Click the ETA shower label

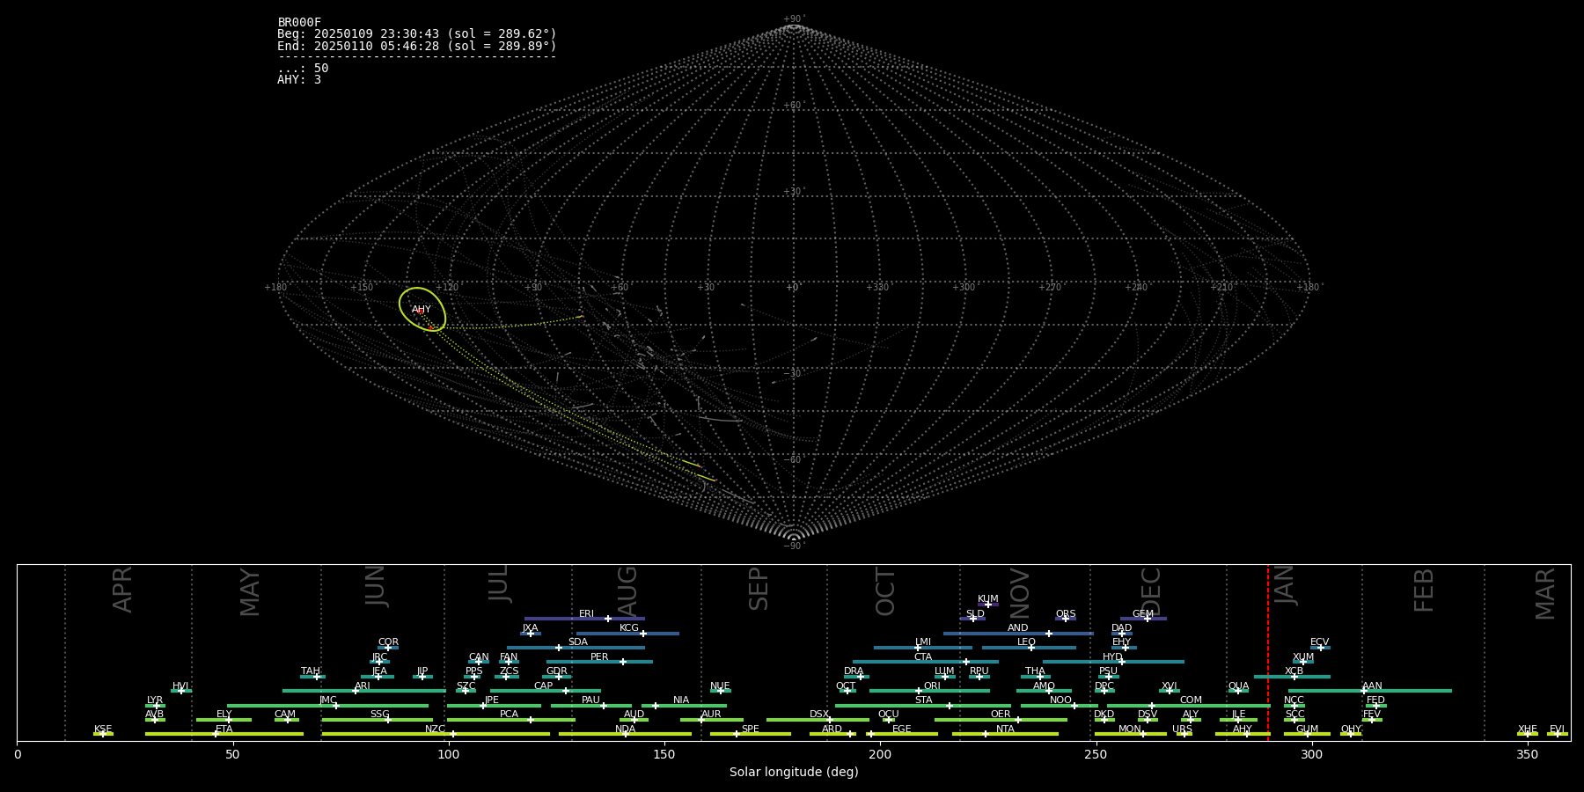(x=224, y=730)
